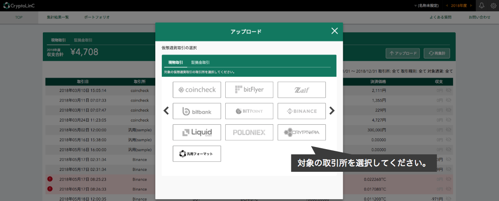This screenshot has height=201, width=499.
Task: Choose the CRYPTOPIA exchange tile
Action: pos(302,132)
